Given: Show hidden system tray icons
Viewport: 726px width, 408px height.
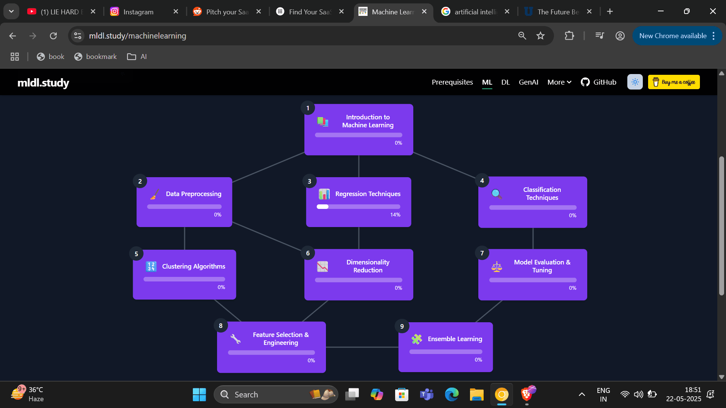Looking at the screenshot, I should (x=582, y=395).
